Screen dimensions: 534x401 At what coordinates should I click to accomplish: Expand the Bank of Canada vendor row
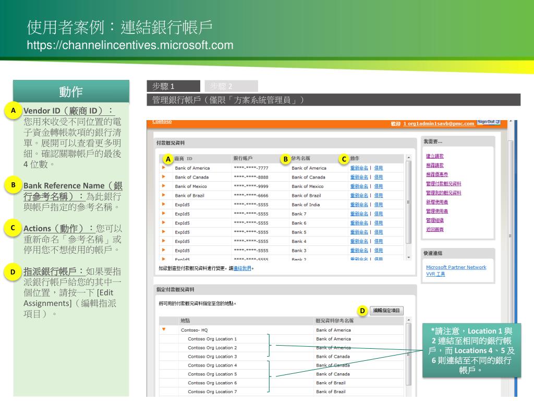click(163, 177)
